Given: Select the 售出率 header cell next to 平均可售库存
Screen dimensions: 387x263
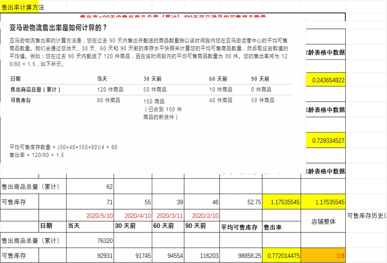Looking at the screenshot, I should [x=282, y=227].
